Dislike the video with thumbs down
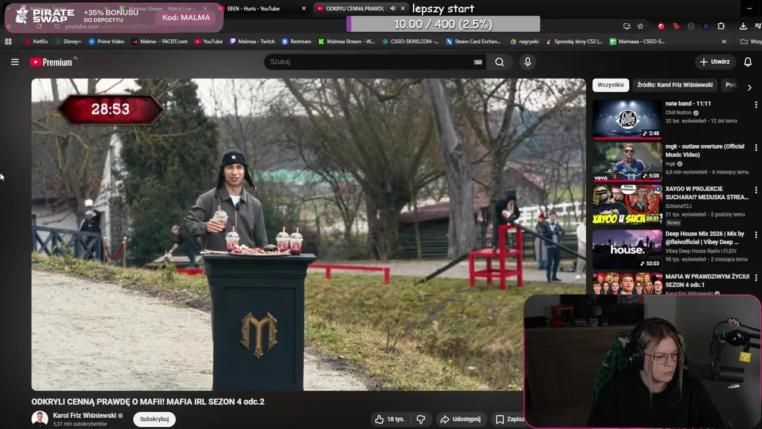The image size is (762, 429). click(421, 419)
